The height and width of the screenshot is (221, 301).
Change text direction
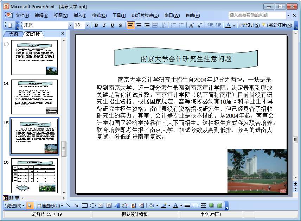(163, 25)
